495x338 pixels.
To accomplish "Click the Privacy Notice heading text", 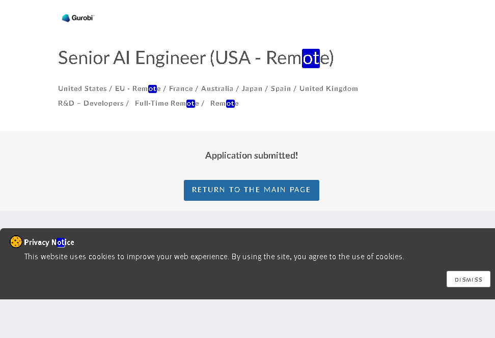I will (49, 242).
